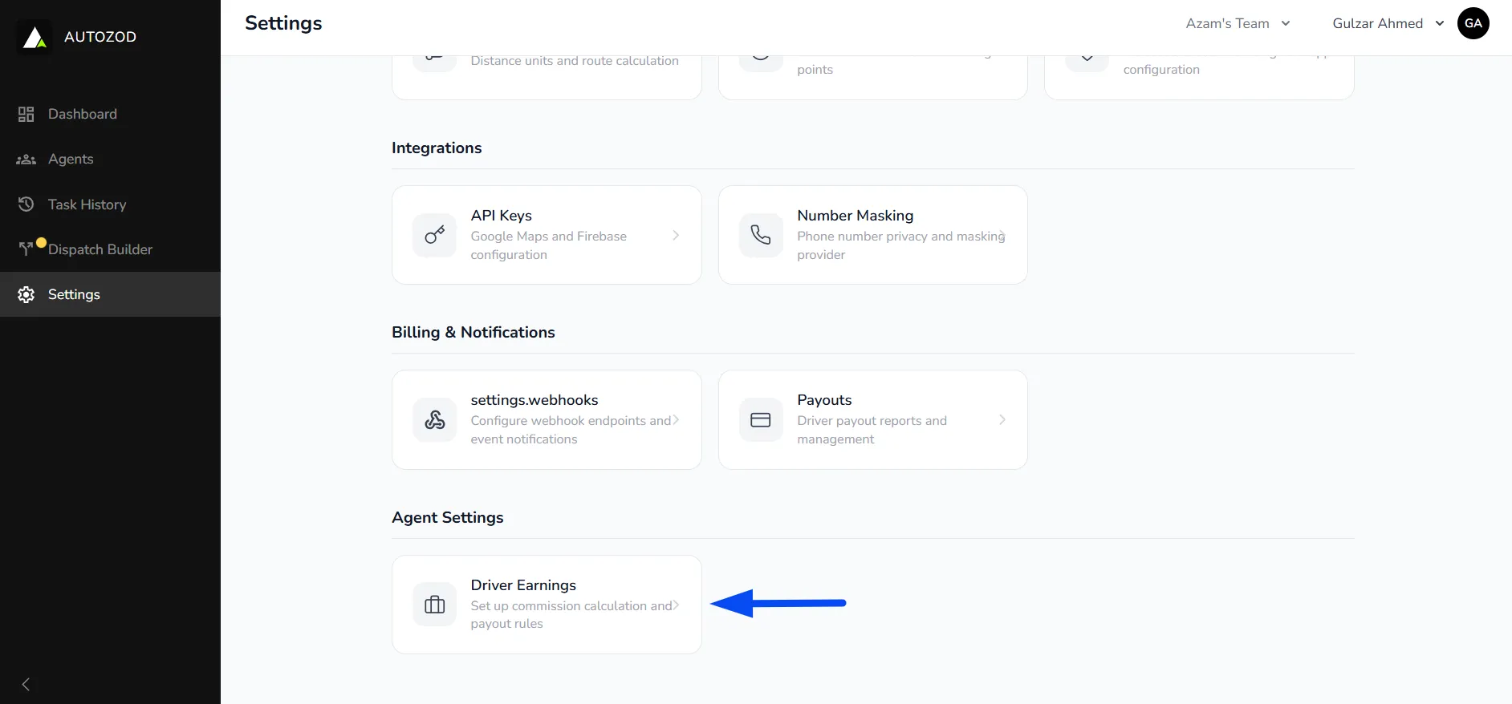The height and width of the screenshot is (704, 1512).
Task: Open Number Masking settings title
Action: [x=856, y=216]
